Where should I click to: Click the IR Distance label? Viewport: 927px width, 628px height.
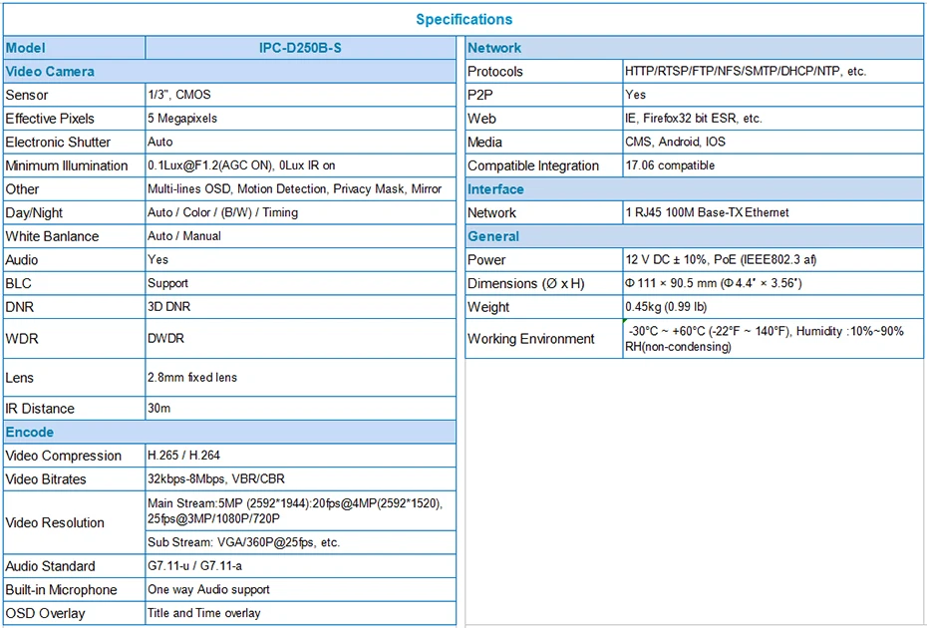40,409
